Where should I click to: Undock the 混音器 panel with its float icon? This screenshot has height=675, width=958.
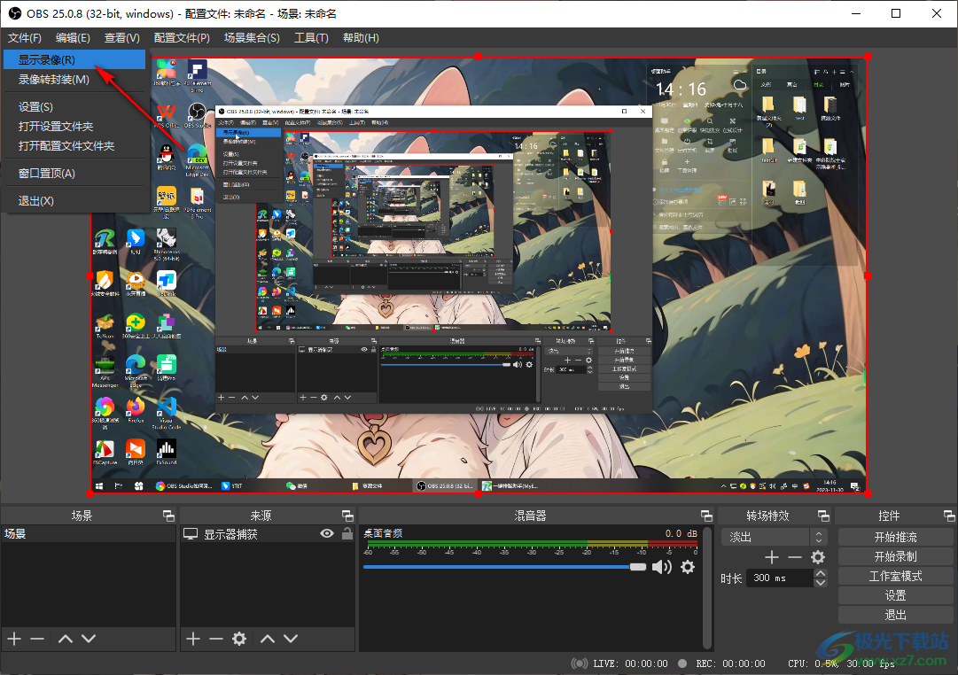(706, 516)
